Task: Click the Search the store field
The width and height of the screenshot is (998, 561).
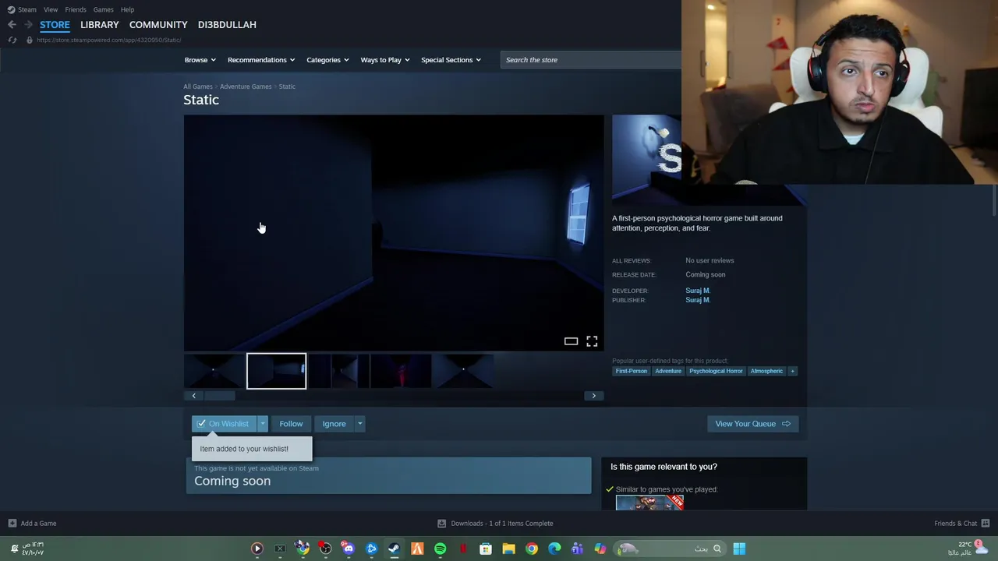Action: pos(591,60)
